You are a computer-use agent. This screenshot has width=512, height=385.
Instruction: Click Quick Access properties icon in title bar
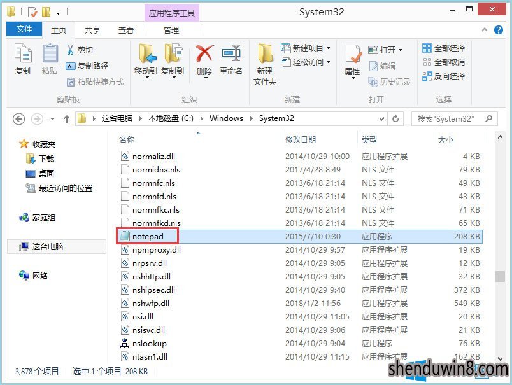tap(32, 12)
